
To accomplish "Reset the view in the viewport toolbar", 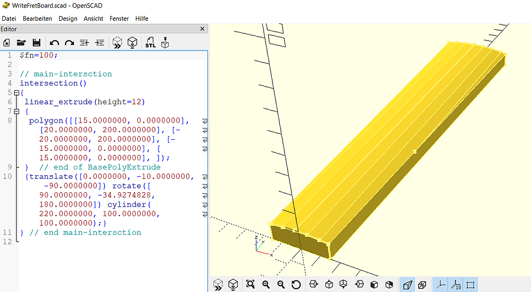I will click(x=296, y=285).
